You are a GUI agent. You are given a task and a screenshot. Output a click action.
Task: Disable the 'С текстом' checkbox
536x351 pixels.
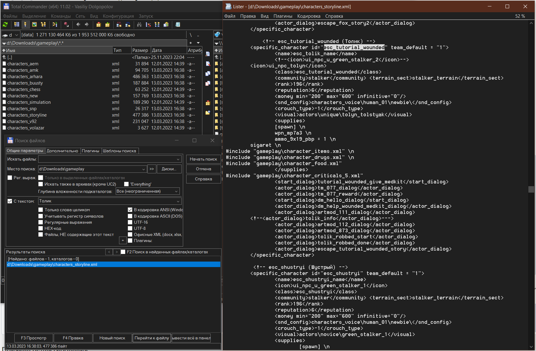pos(10,201)
